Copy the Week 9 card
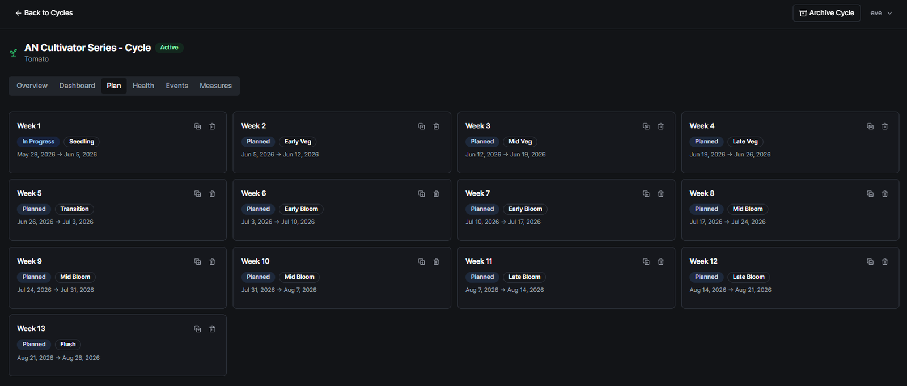 coord(197,262)
